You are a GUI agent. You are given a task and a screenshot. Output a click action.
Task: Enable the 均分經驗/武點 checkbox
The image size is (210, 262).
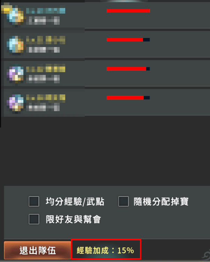point(34,201)
